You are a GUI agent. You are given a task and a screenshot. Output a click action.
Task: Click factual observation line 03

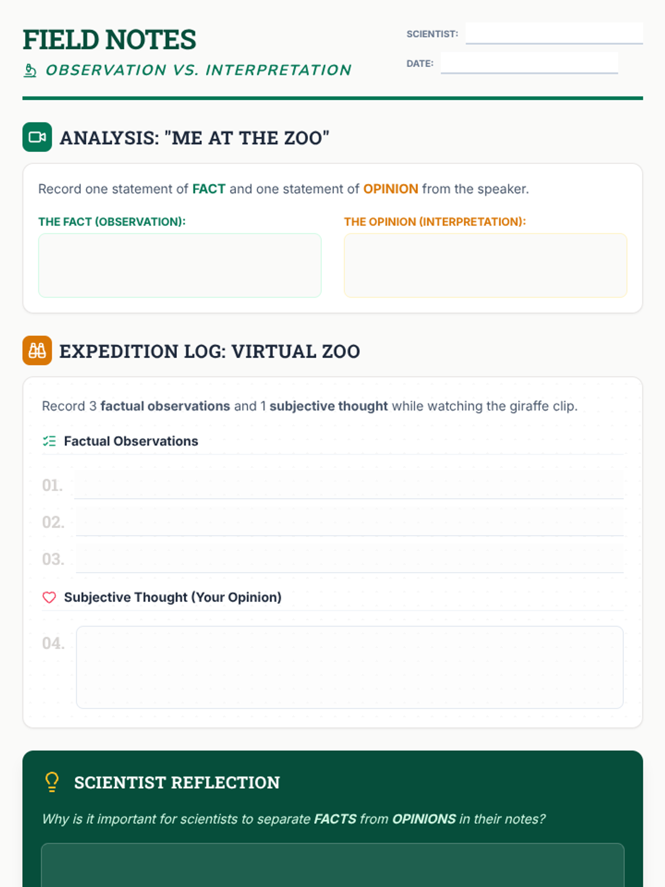349,559
